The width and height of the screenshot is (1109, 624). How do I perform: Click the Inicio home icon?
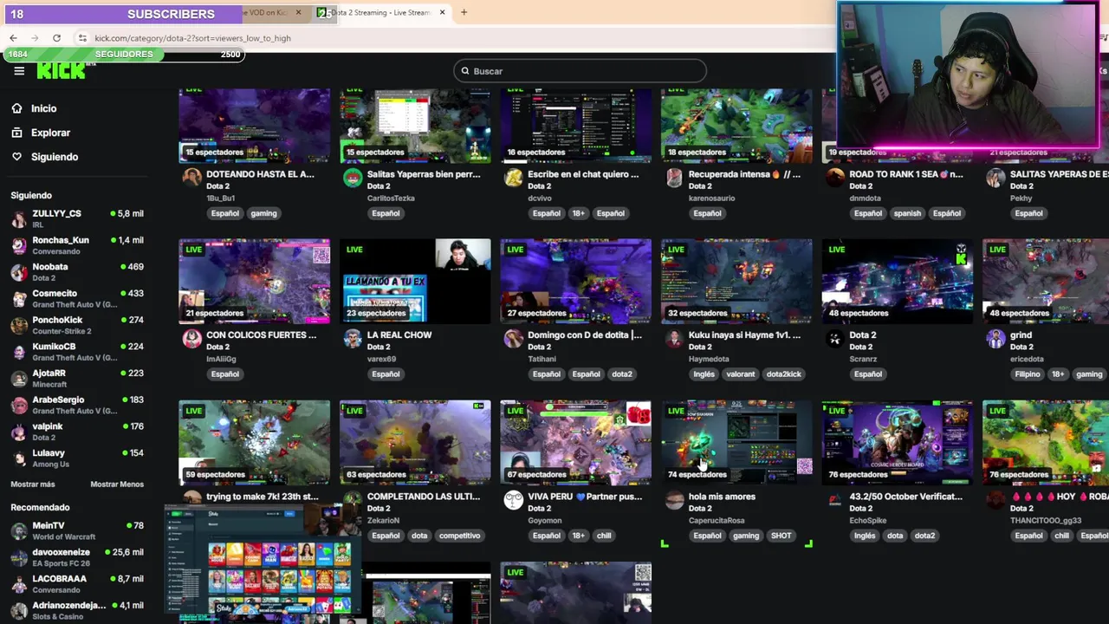click(x=16, y=108)
